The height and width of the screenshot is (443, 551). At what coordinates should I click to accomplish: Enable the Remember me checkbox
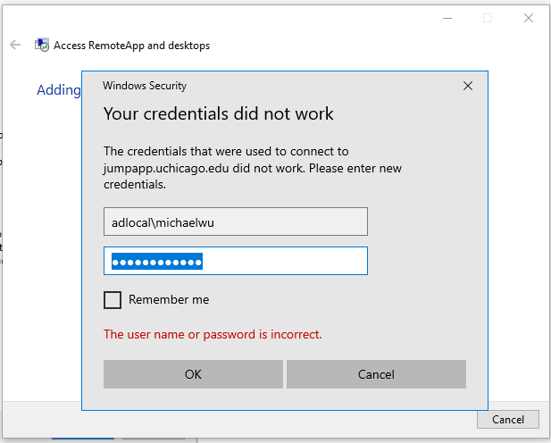click(x=113, y=300)
